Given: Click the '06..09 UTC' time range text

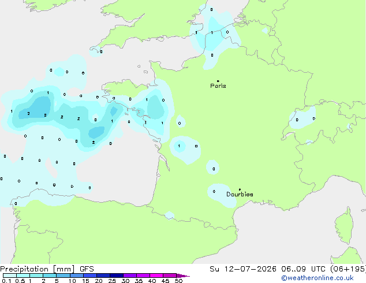Looking at the screenshot, I should (x=303, y=269).
